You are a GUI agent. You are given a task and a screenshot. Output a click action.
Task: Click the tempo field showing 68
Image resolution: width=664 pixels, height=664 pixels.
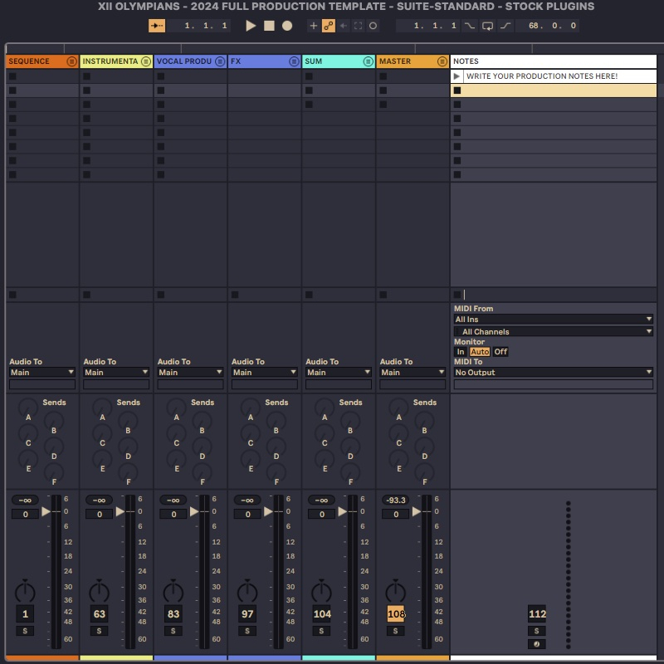(543, 26)
